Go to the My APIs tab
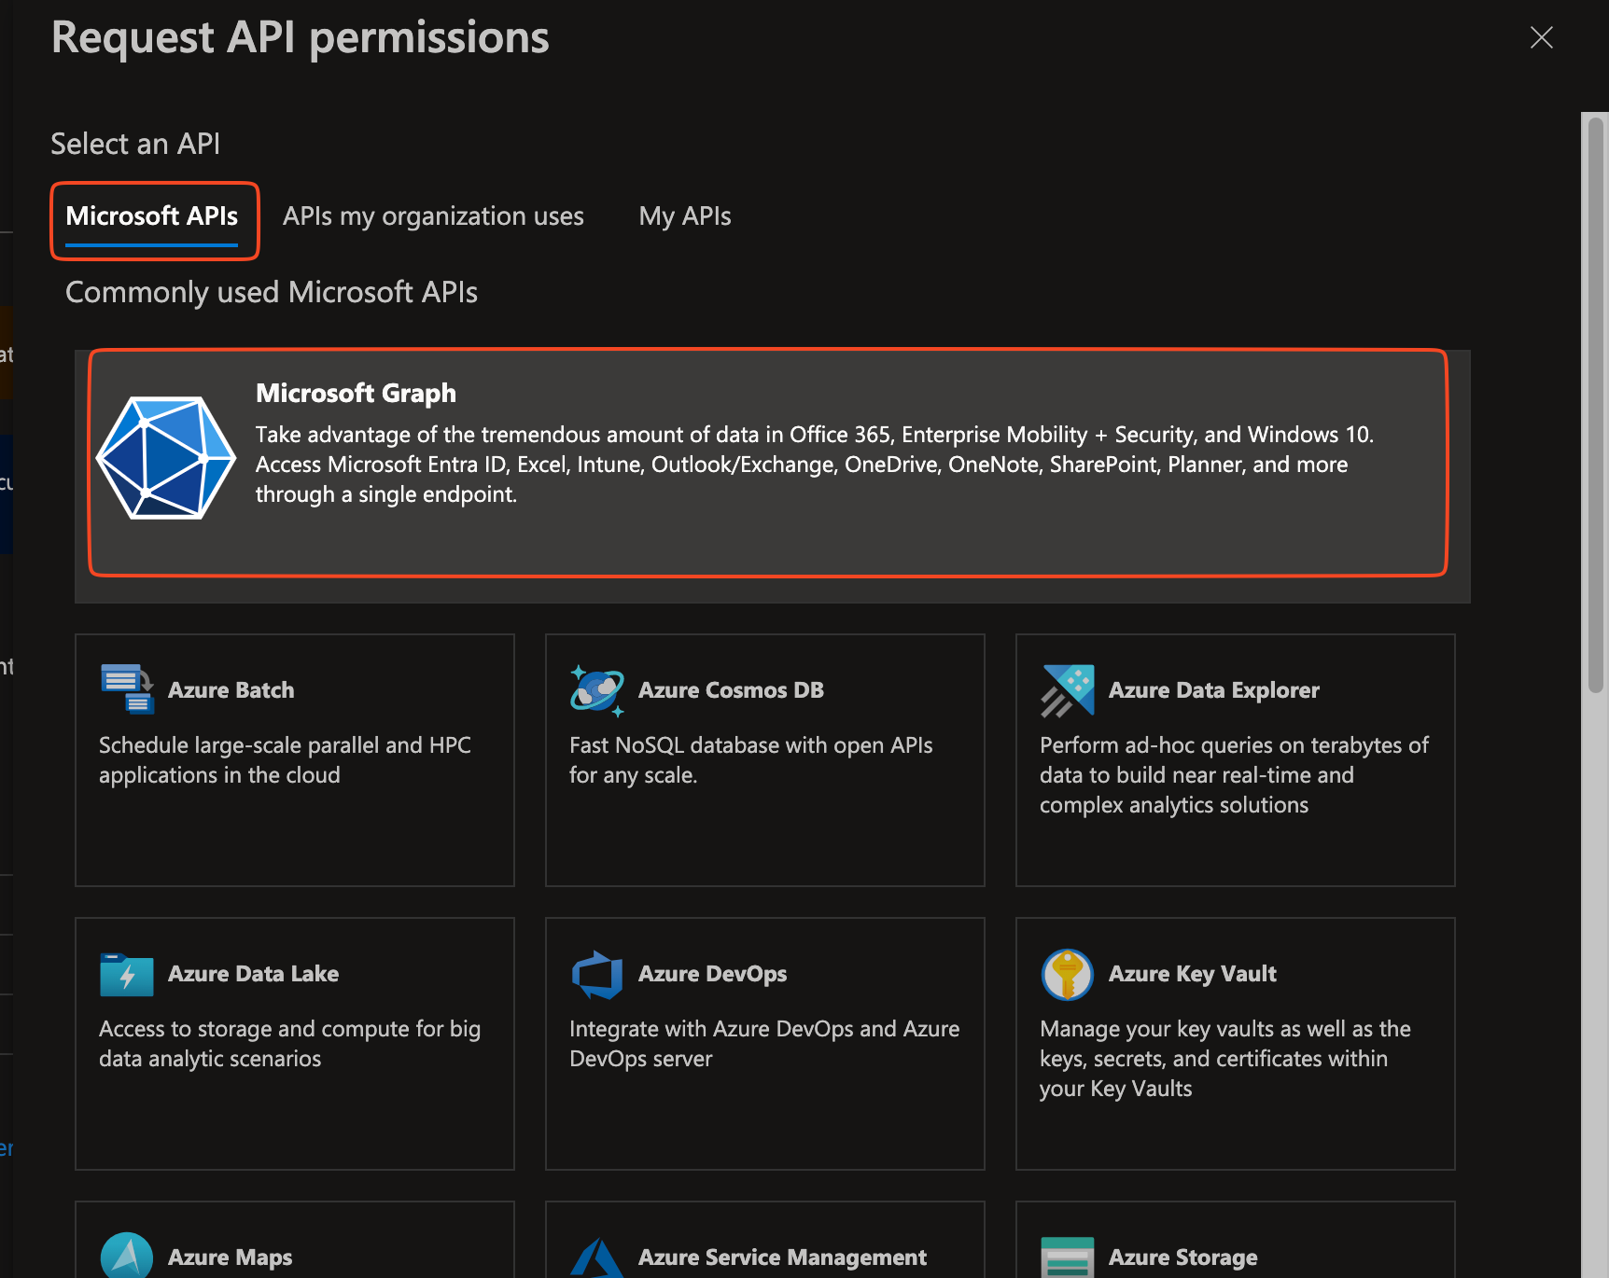 click(x=685, y=217)
